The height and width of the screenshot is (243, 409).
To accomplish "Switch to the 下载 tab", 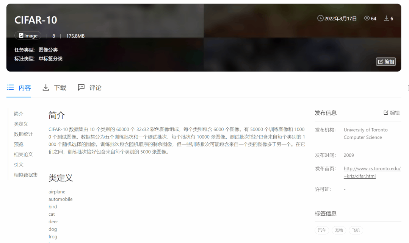I will coord(54,88).
